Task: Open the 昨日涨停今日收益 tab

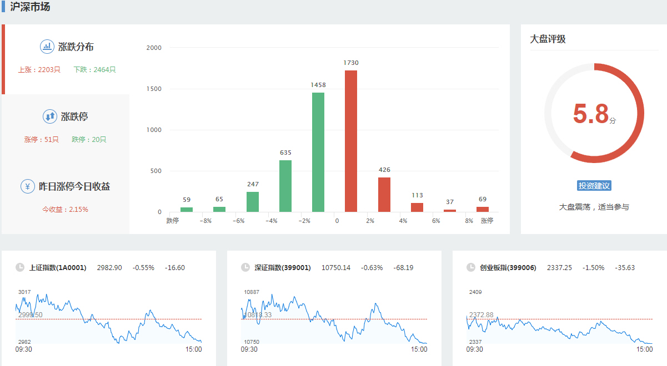Action: click(x=74, y=187)
